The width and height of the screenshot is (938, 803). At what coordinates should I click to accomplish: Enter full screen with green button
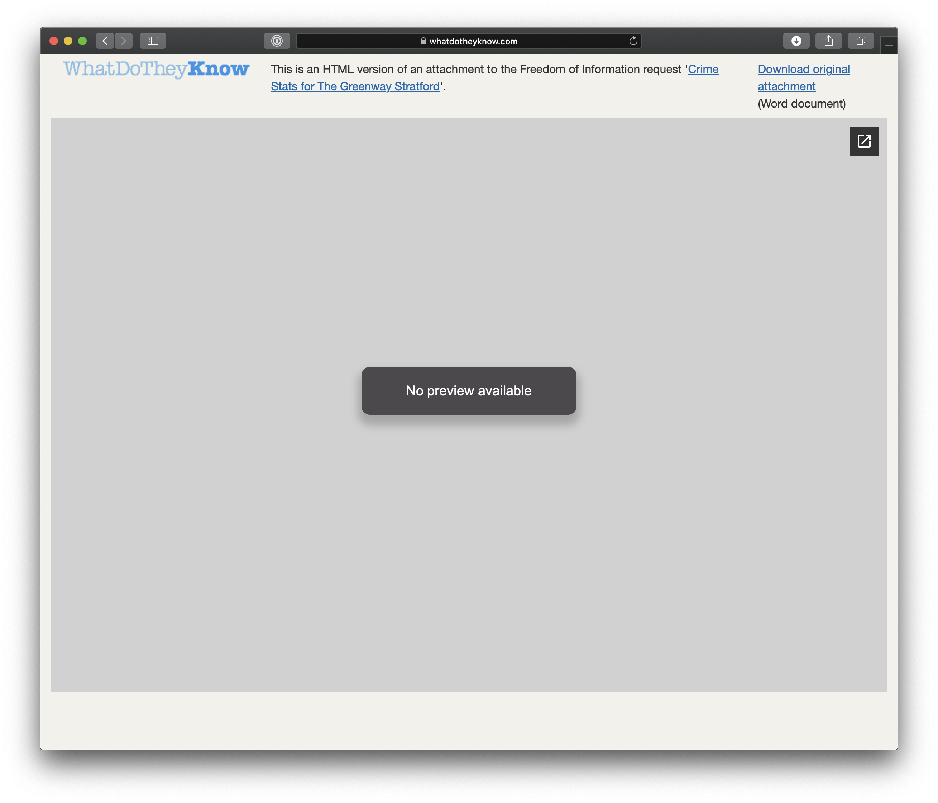pos(82,41)
